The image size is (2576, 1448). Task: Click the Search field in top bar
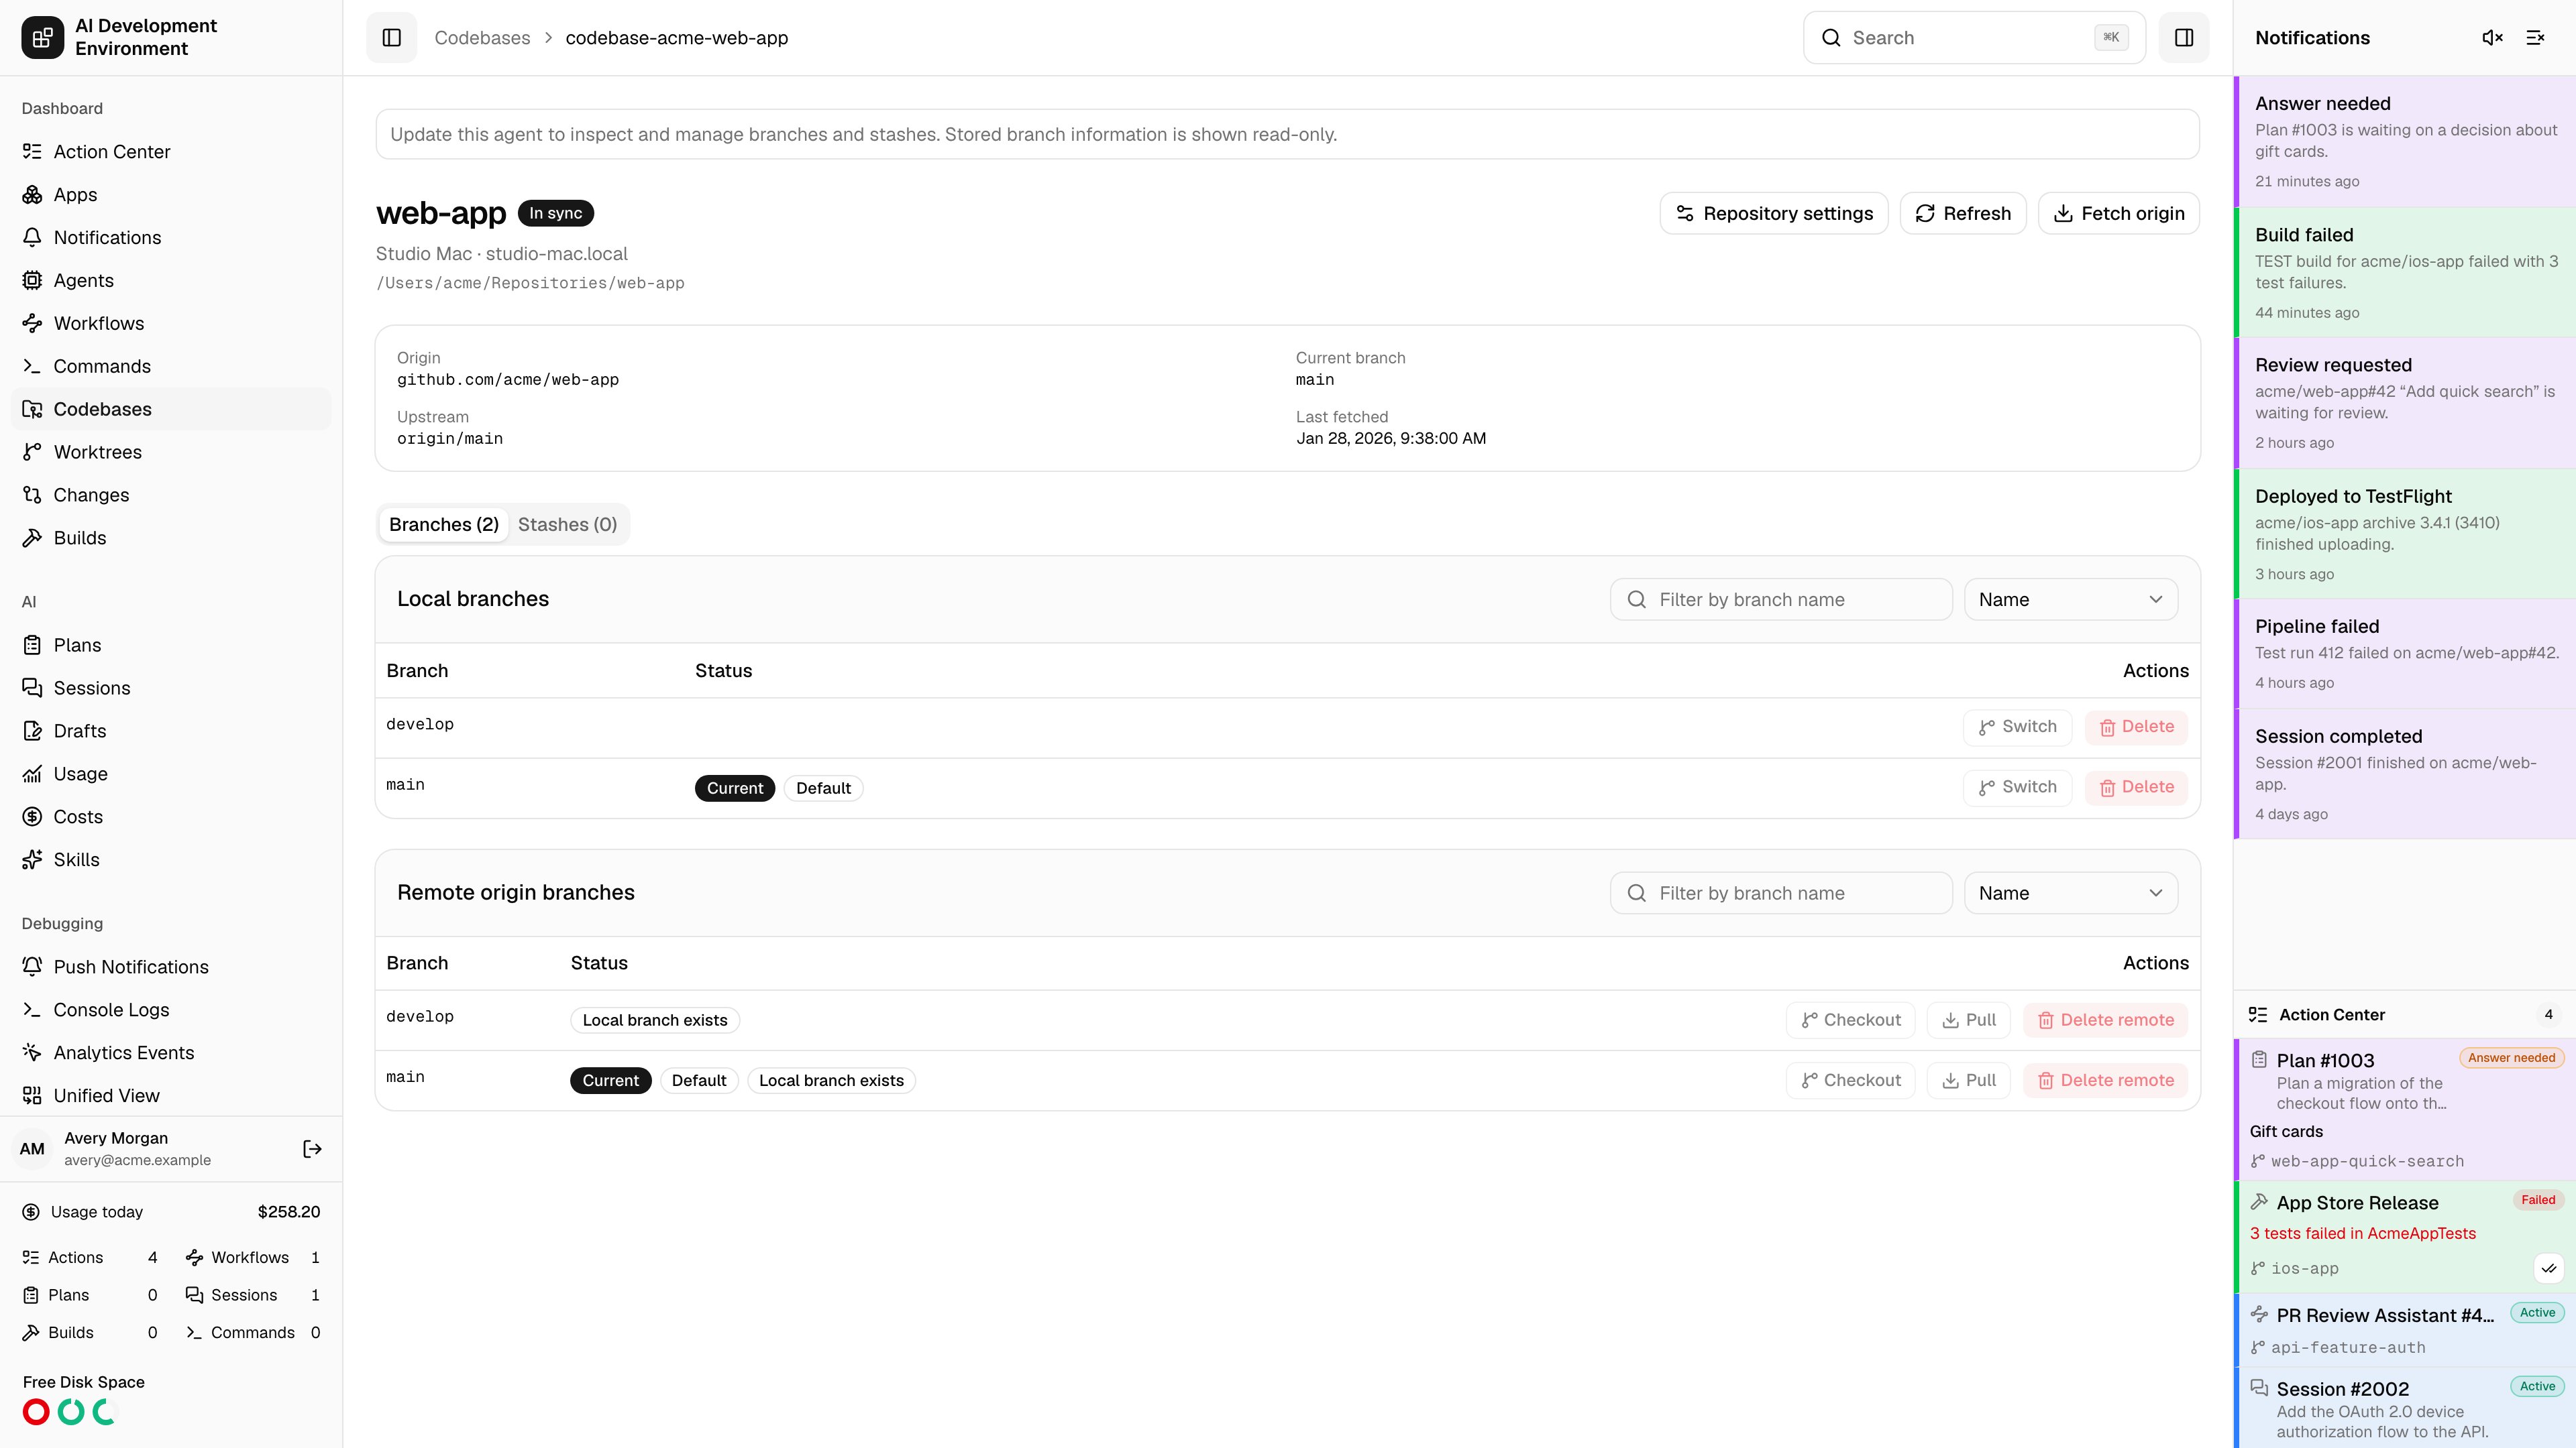coord(1974,38)
